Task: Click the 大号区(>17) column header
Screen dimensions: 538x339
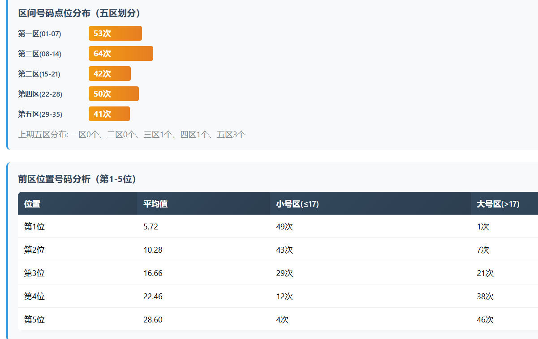Action: 498,204
